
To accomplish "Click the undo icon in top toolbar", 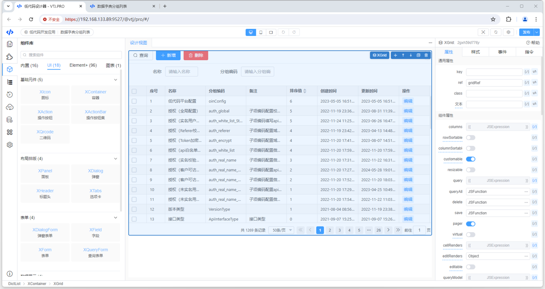I will tap(283, 32).
